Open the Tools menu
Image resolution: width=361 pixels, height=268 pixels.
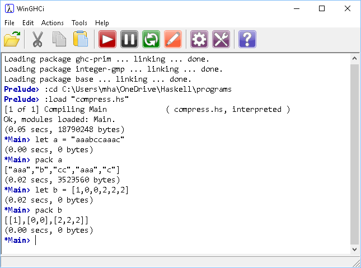pyautogui.click(x=79, y=23)
